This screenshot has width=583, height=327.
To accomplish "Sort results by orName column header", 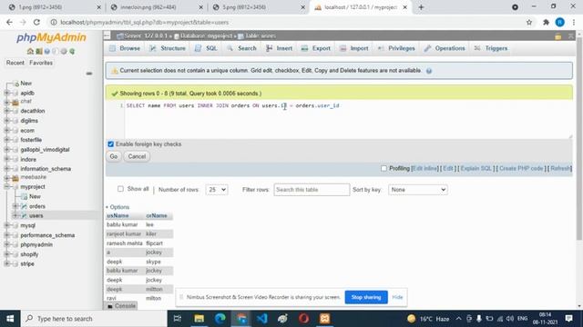I will [157, 215].
